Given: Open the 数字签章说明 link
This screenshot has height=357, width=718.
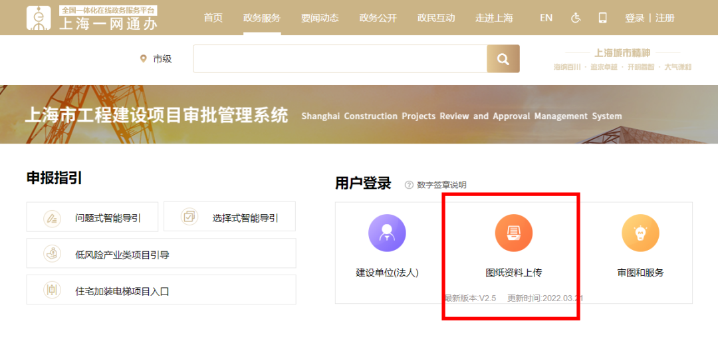Looking at the screenshot, I should point(441,185).
